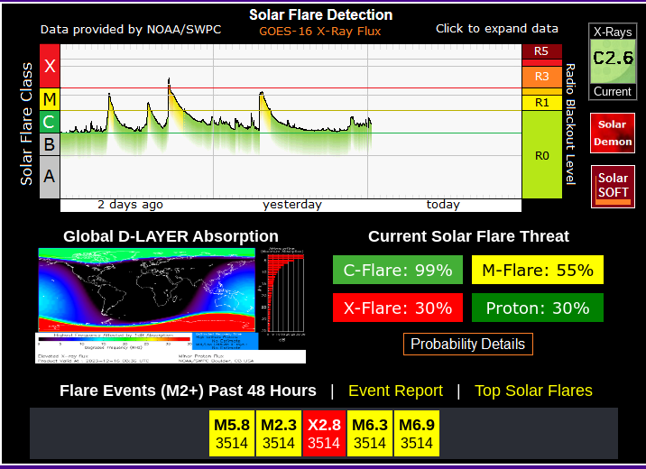Open the Solar SOFT button
The height and width of the screenshot is (469, 646).
[x=613, y=187]
